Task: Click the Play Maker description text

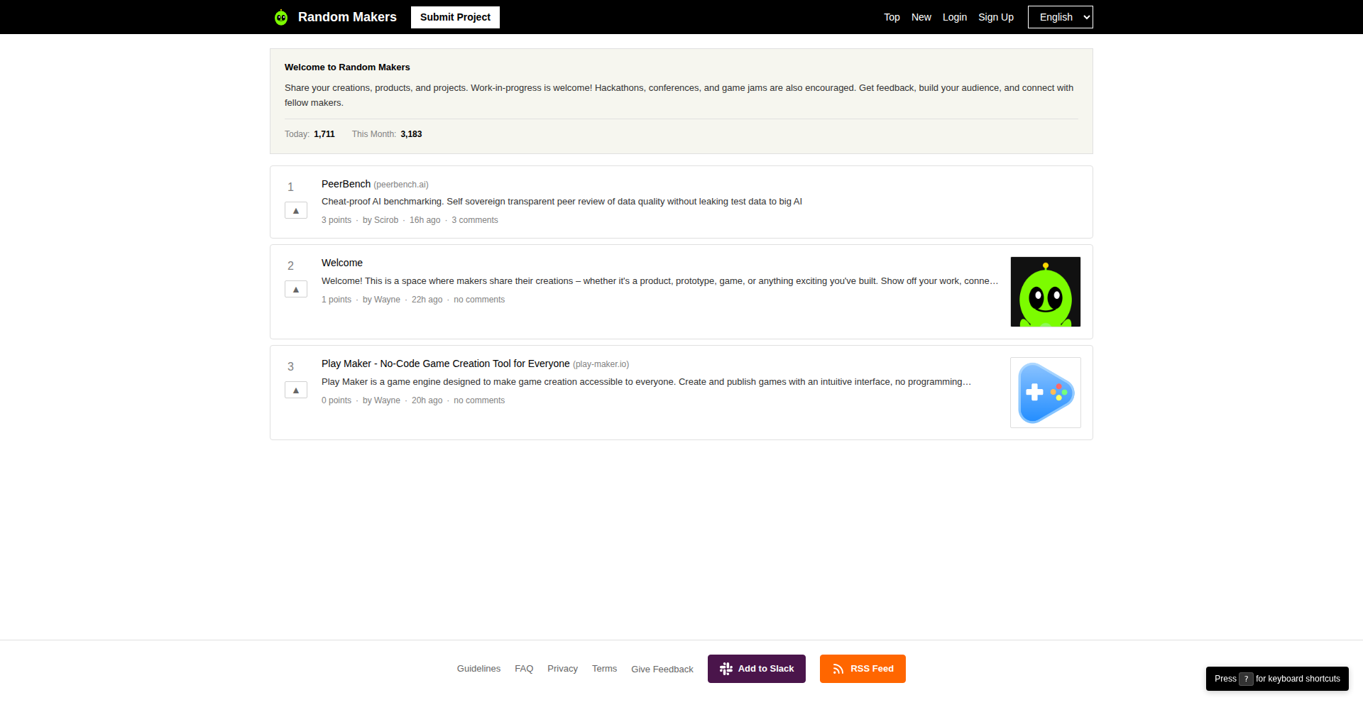Action: point(646,382)
